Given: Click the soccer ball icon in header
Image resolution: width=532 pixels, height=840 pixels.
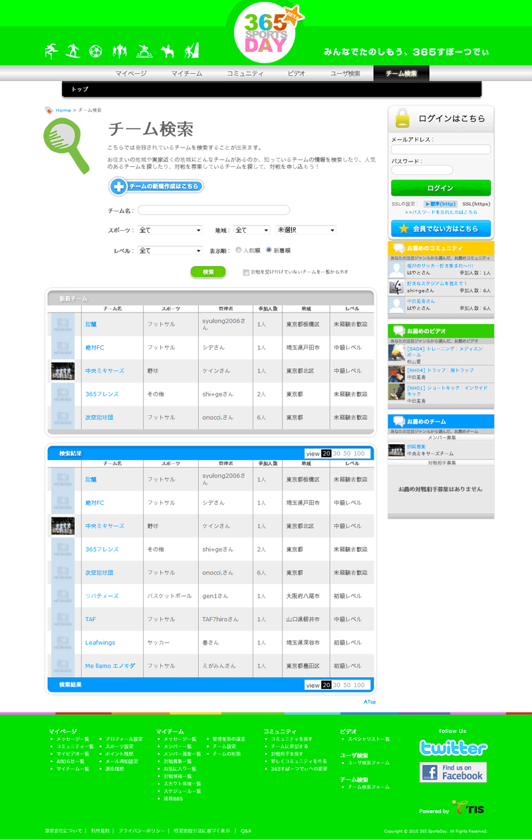Looking at the screenshot, I should 95,51.
